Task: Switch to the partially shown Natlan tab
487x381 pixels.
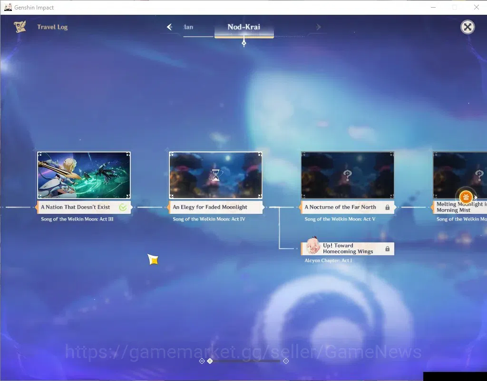Action: tap(188, 27)
